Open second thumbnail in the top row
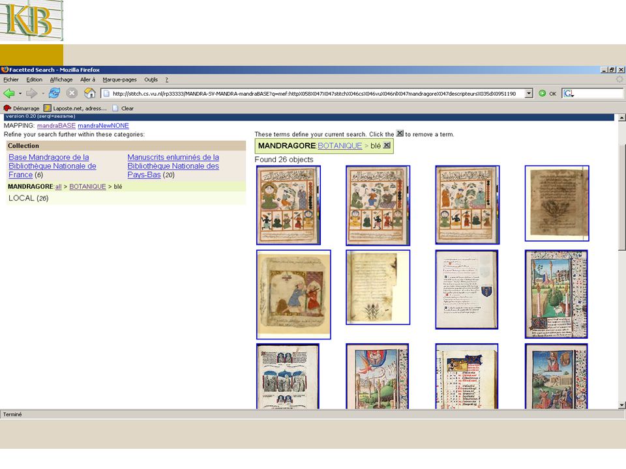This screenshot has width=626, height=469. [378, 205]
